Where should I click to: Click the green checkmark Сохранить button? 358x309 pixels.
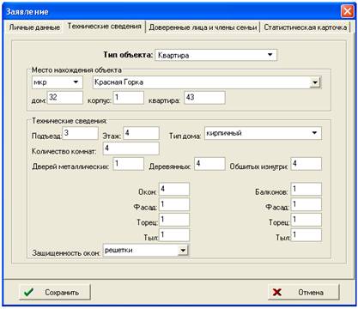point(55,292)
